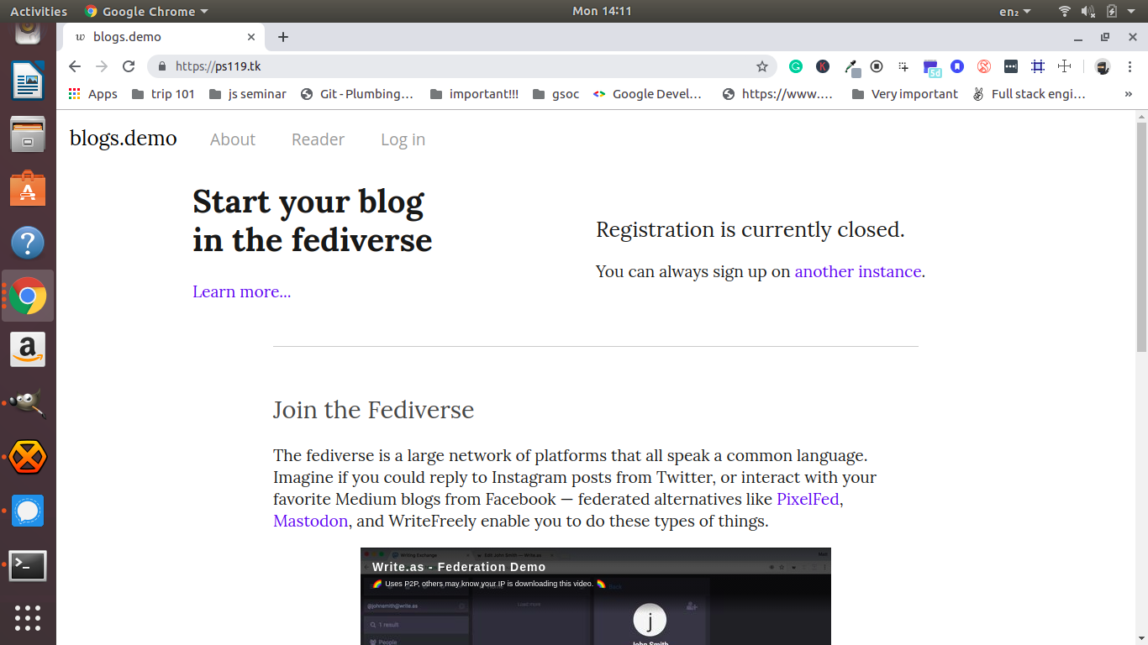
Task: Open the en input language dropdown
Action: [1015, 11]
